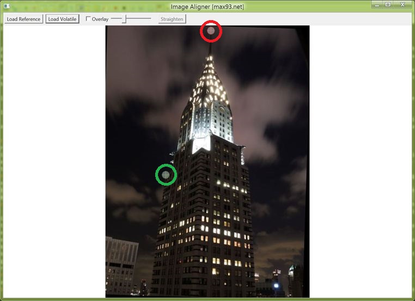Enable the Overlay checkbox
The image size is (415, 301).
tap(89, 19)
